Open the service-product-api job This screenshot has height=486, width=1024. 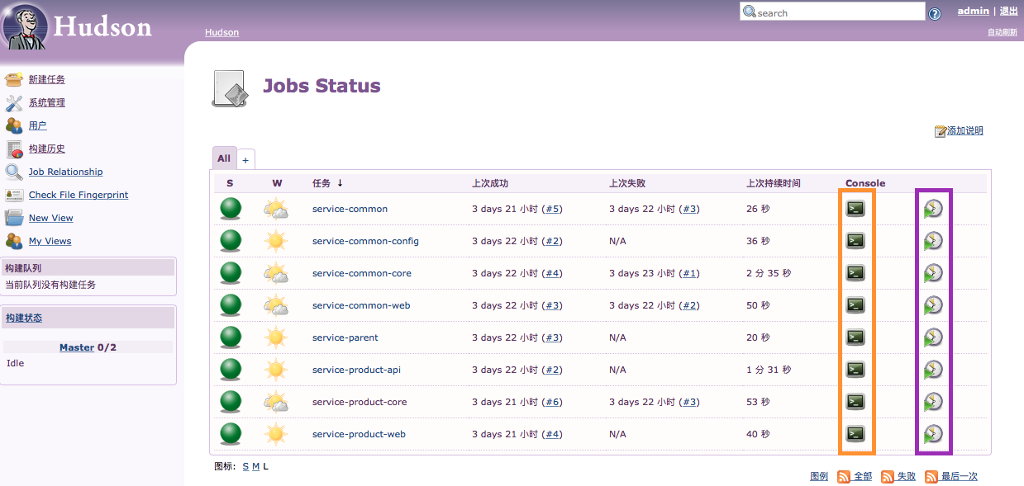coord(356,370)
